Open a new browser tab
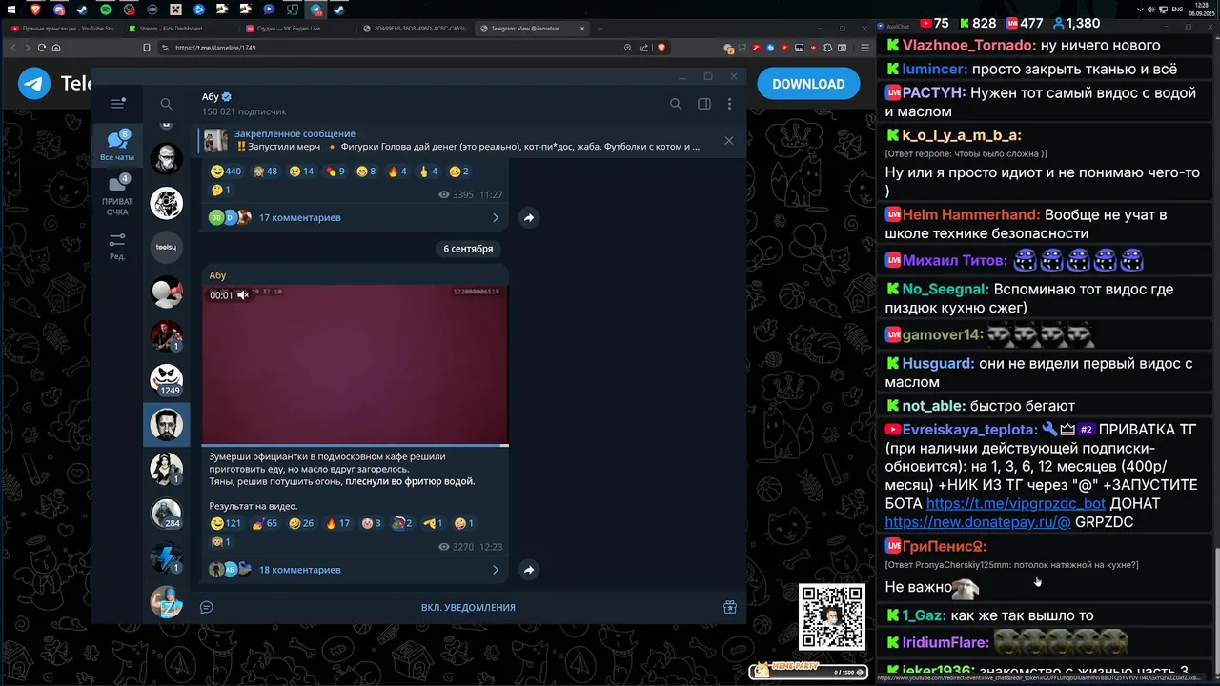The image size is (1220, 686). [600, 29]
